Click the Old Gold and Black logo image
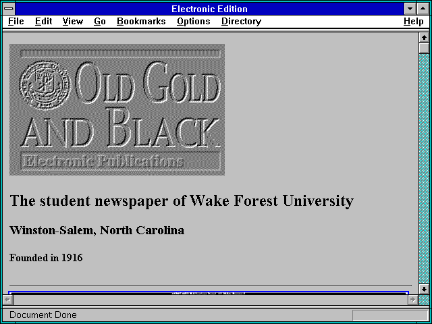This screenshot has height=324, width=432. tap(117, 109)
